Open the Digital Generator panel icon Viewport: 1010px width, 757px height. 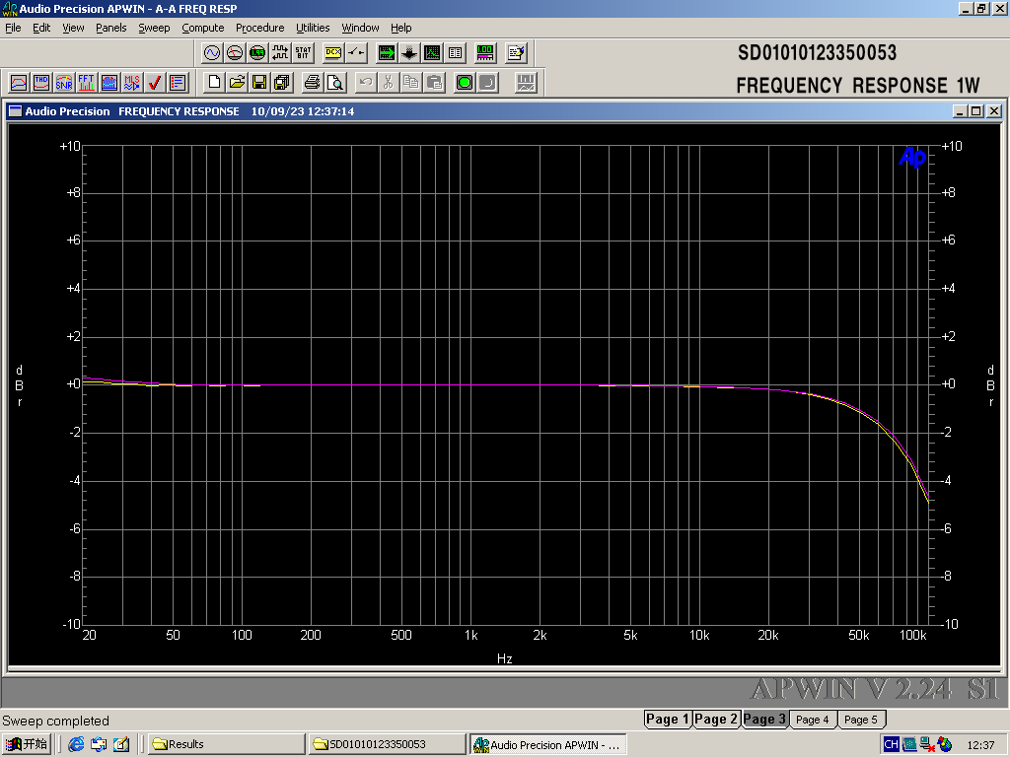click(257, 53)
